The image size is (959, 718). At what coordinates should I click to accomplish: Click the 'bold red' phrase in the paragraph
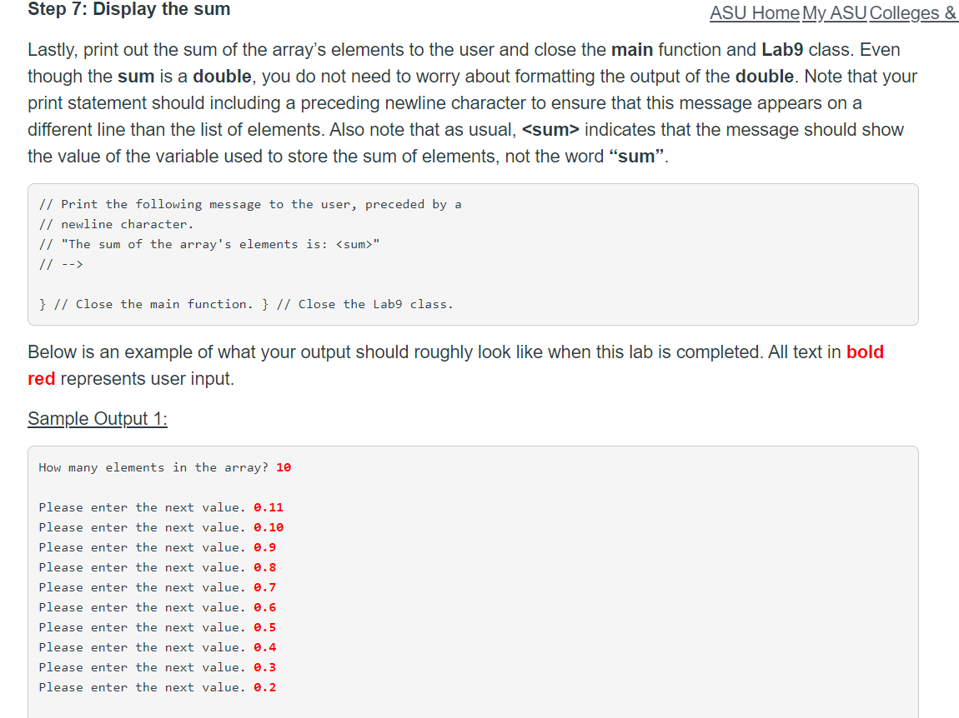click(x=867, y=352)
